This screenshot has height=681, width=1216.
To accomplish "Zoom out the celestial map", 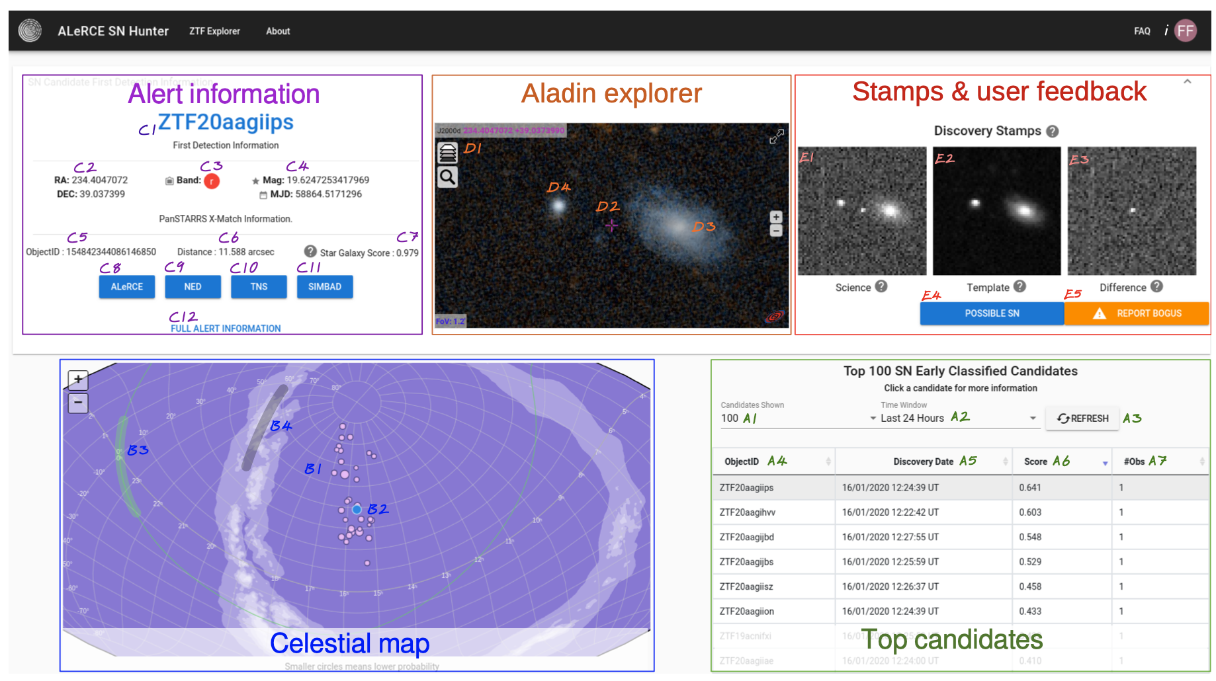I will point(78,403).
